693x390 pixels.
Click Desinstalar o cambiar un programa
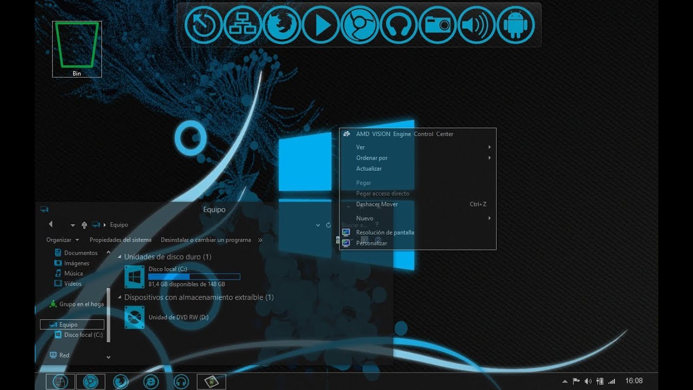(206, 240)
